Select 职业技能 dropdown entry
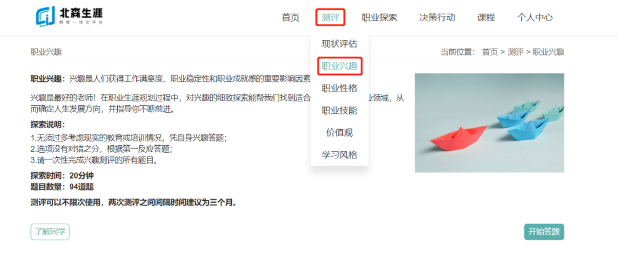 [339, 110]
